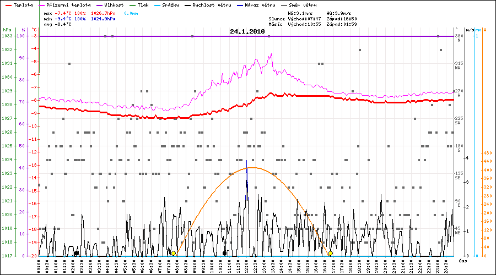The height and width of the screenshot is (275, 496).
Task: Click the °C temperature axis header
Action: coord(34,30)
